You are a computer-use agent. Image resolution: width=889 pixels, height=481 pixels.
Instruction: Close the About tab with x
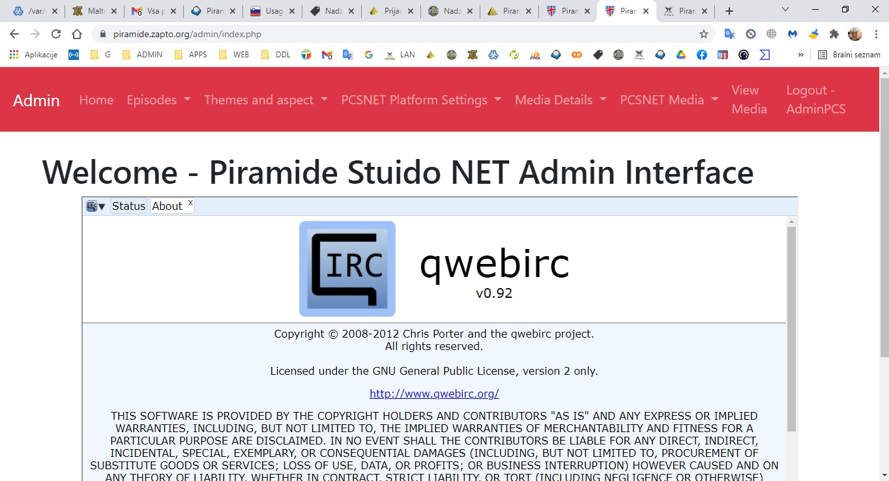click(x=190, y=203)
